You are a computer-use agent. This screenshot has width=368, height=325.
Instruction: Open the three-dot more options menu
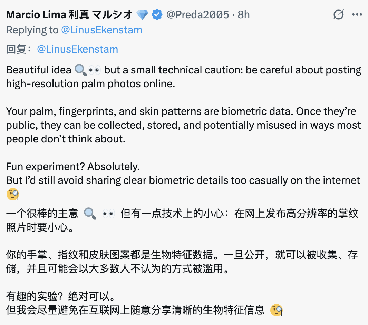(357, 14)
